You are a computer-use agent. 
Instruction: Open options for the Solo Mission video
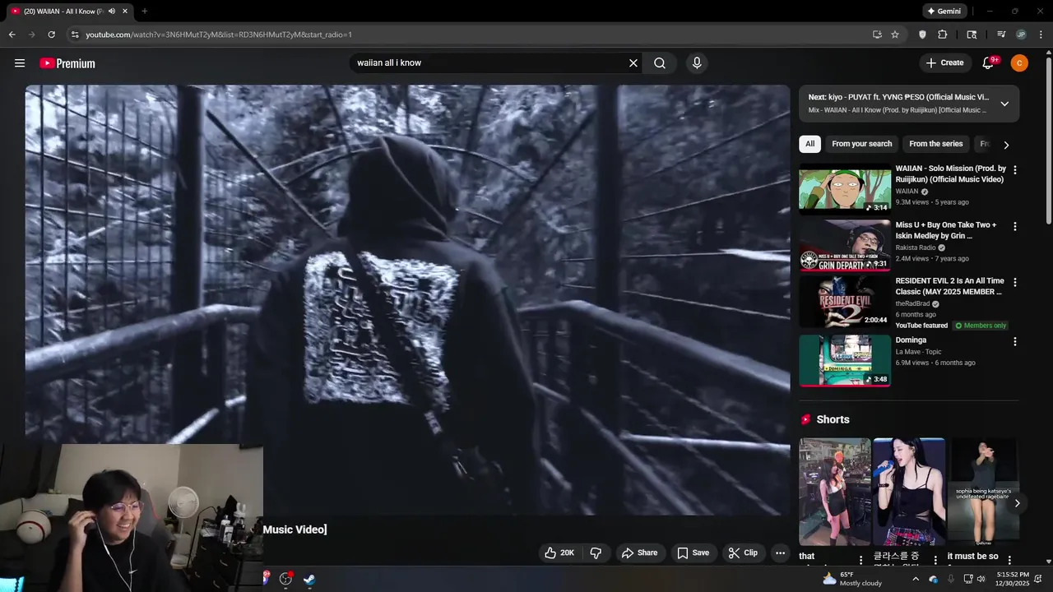(x=1014, y=170)
